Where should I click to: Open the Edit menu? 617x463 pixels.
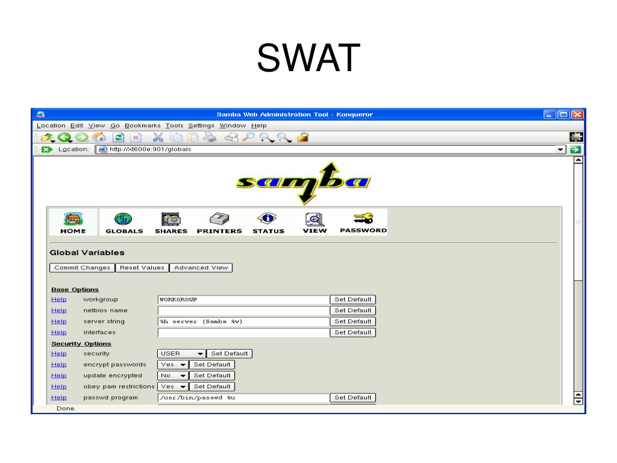click(77, 125)
